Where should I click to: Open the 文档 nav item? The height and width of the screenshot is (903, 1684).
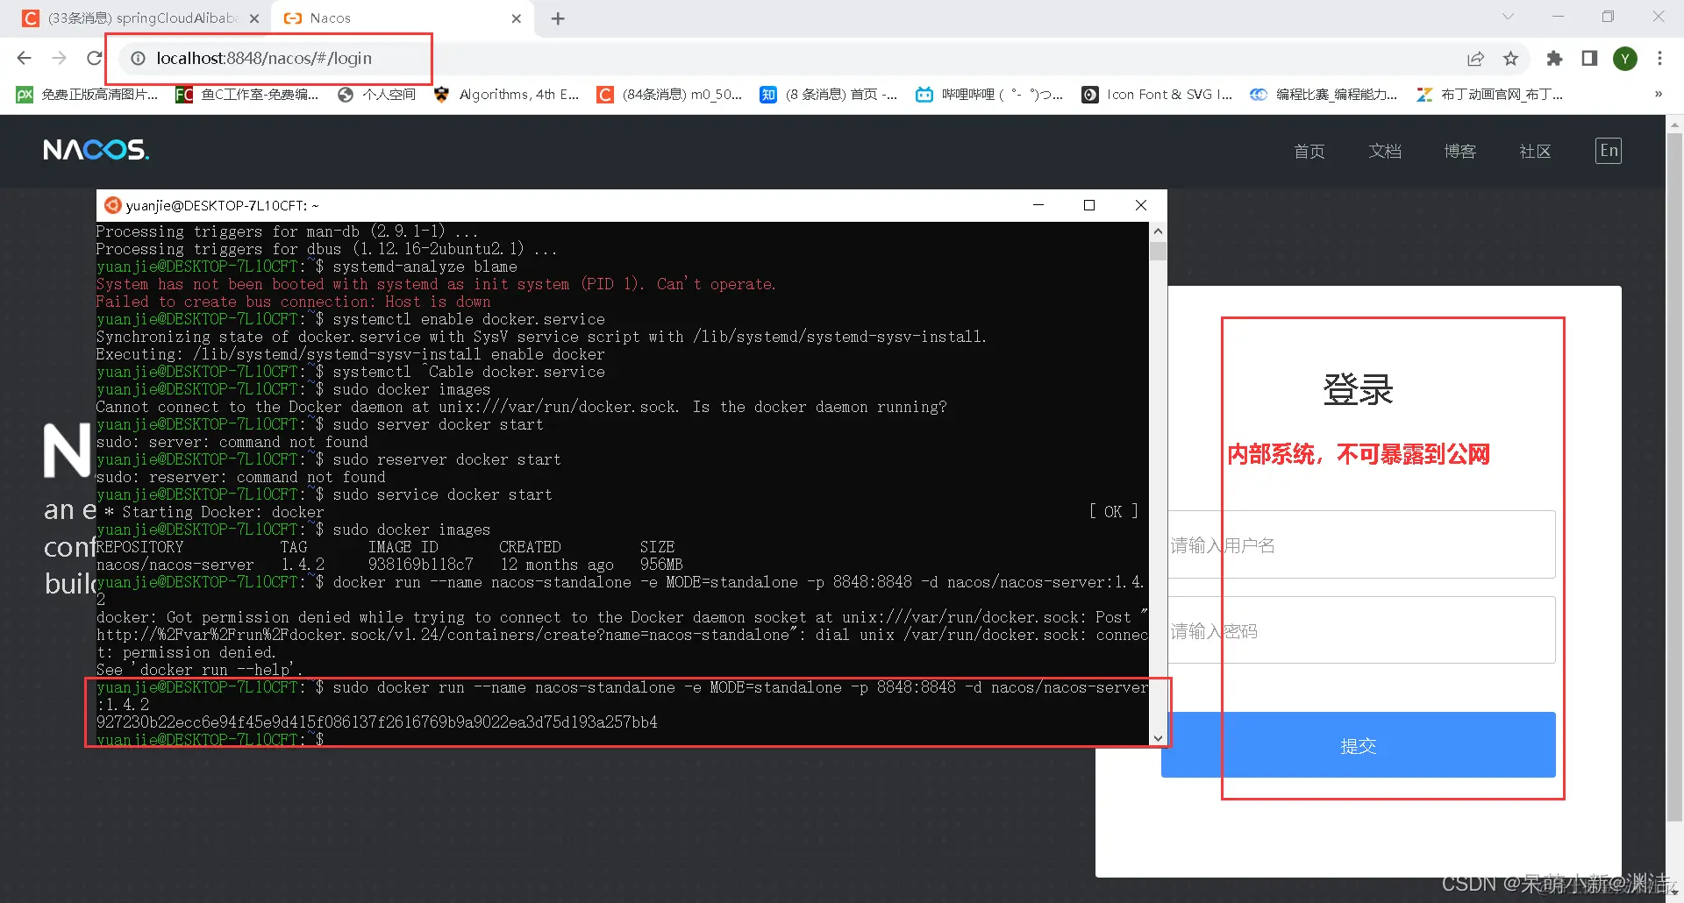point(1385,152)
